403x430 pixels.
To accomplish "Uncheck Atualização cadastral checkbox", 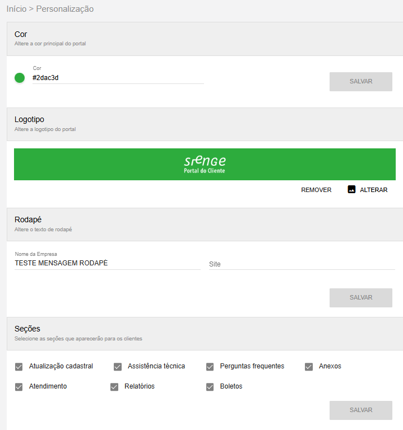I will pos(18,367).
